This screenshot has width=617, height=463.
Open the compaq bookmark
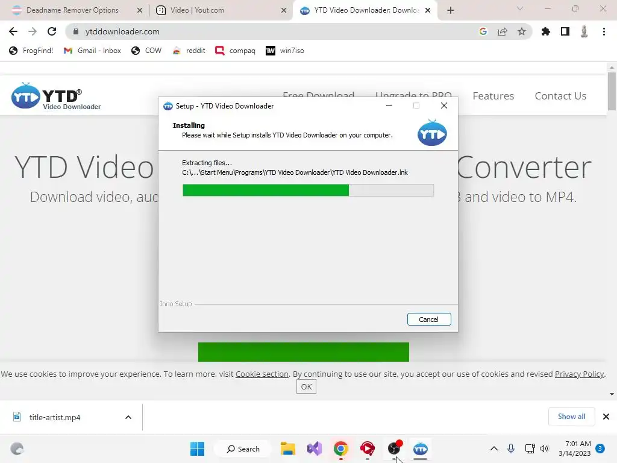(x=236, y=51)
